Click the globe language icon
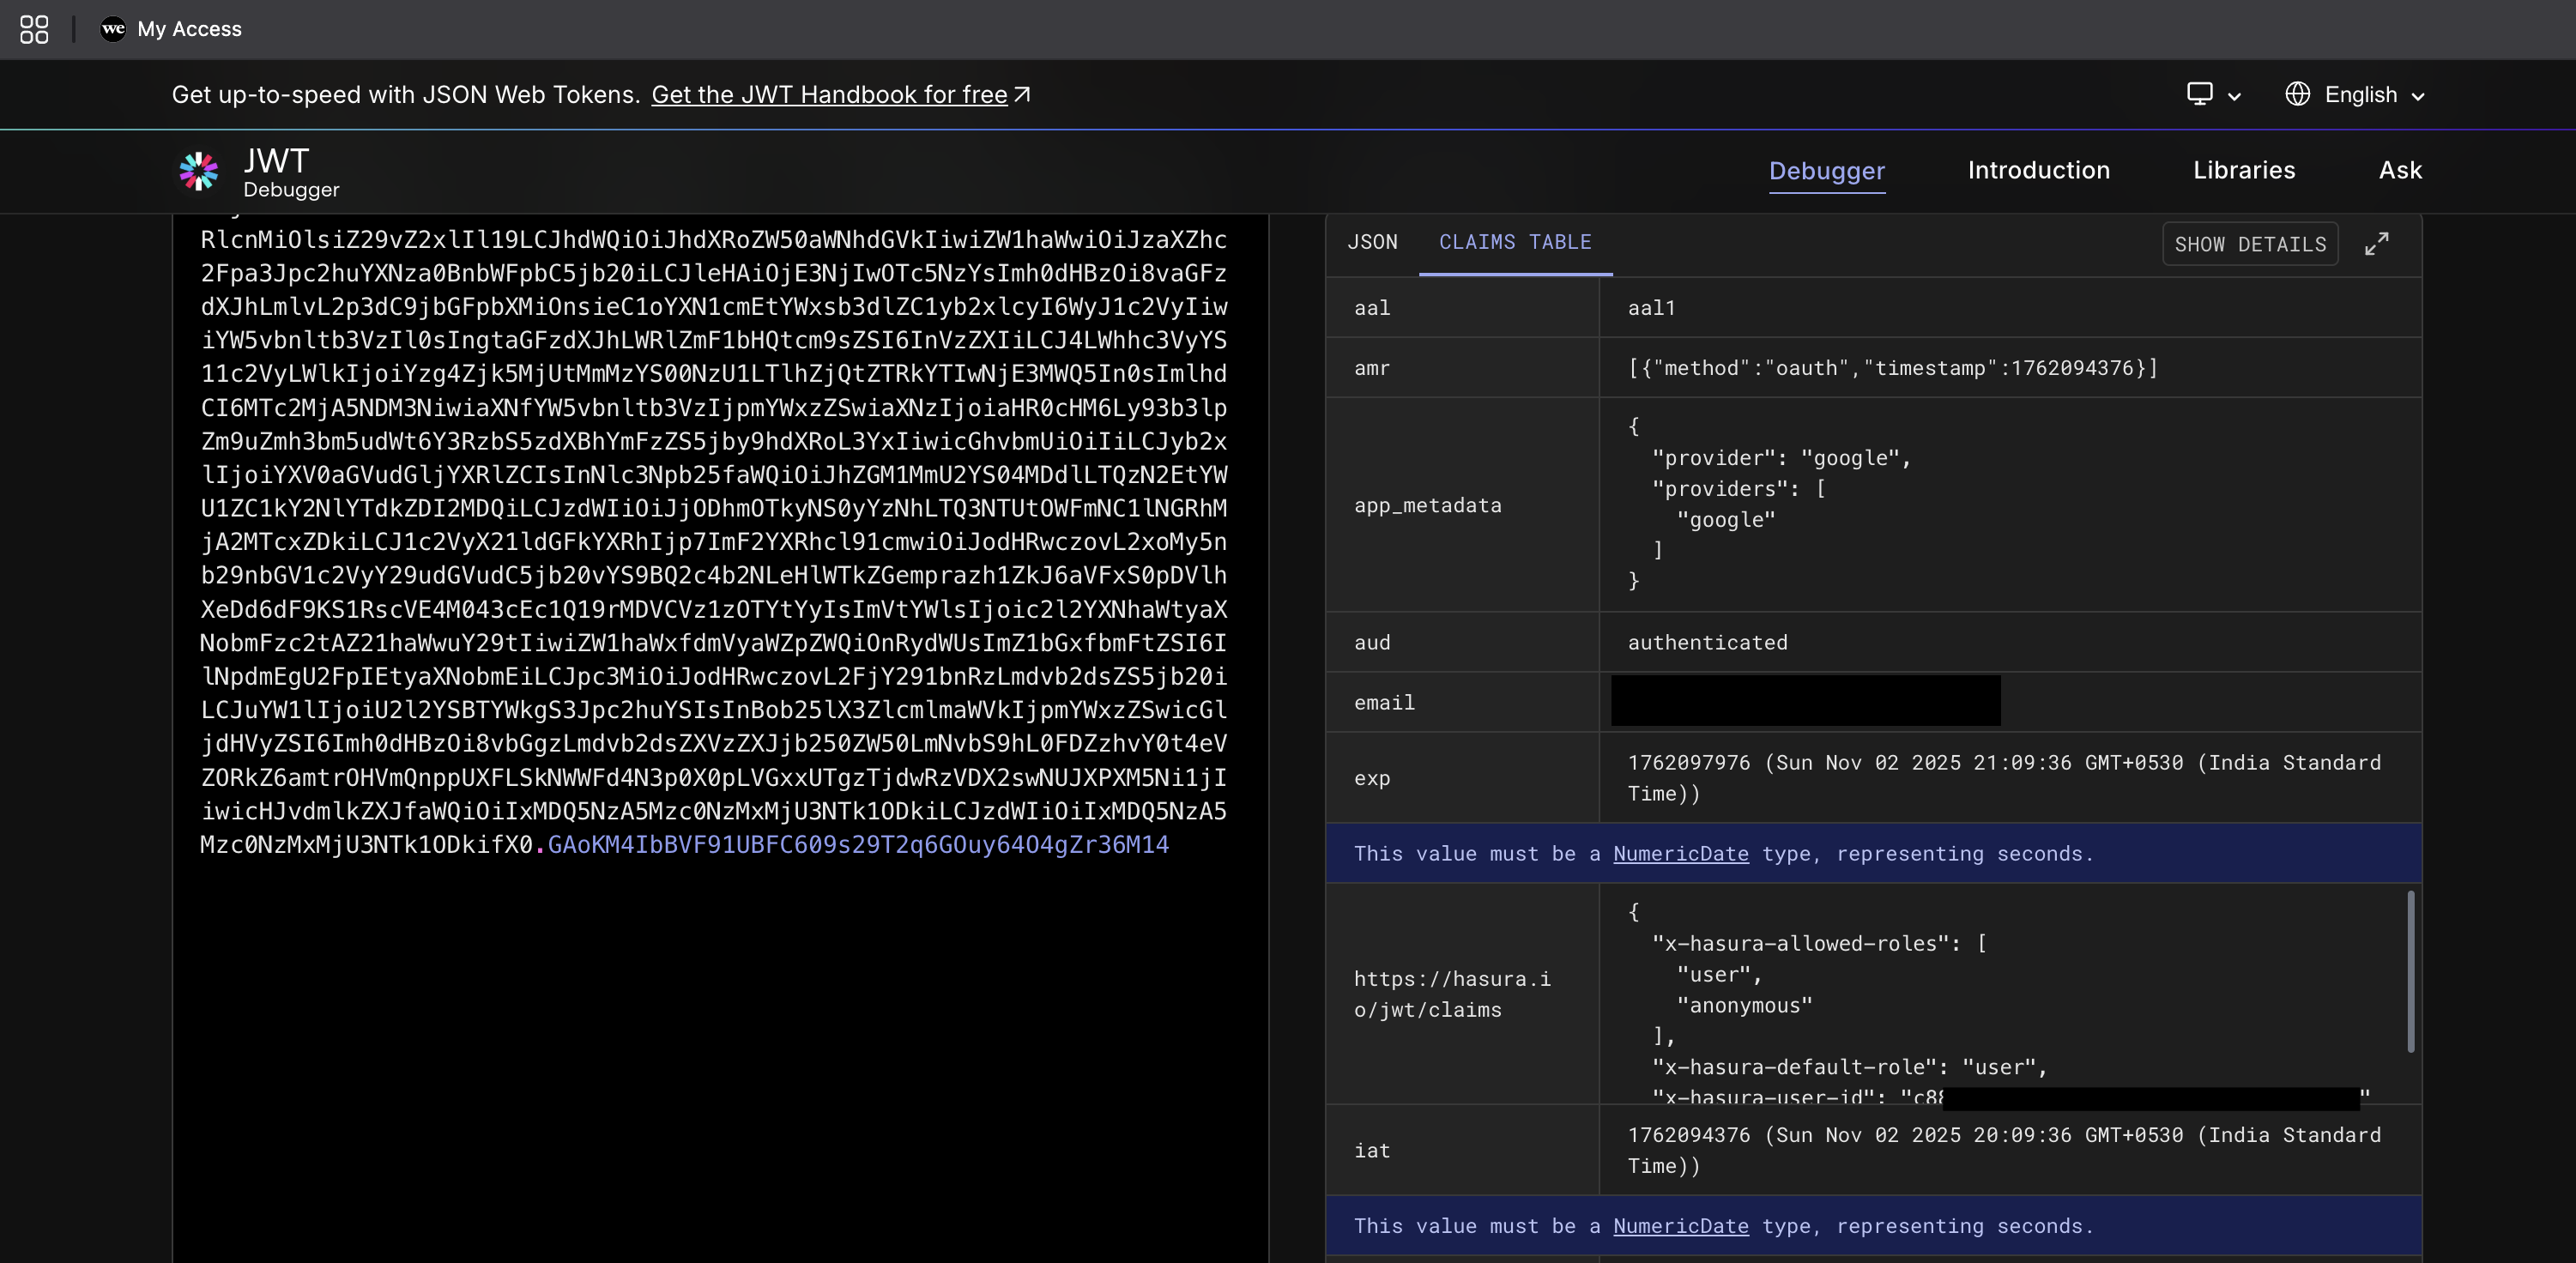The width and height of the screenshot is (2576, 1263). [2298, 93]
